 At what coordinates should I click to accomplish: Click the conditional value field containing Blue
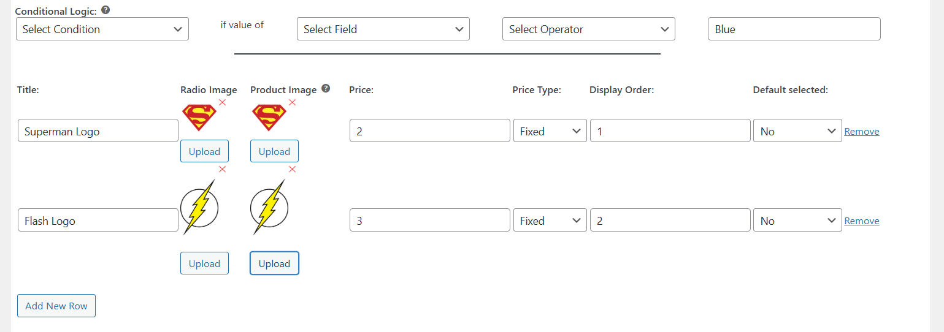pyautogui.click(x=794, y=29)
